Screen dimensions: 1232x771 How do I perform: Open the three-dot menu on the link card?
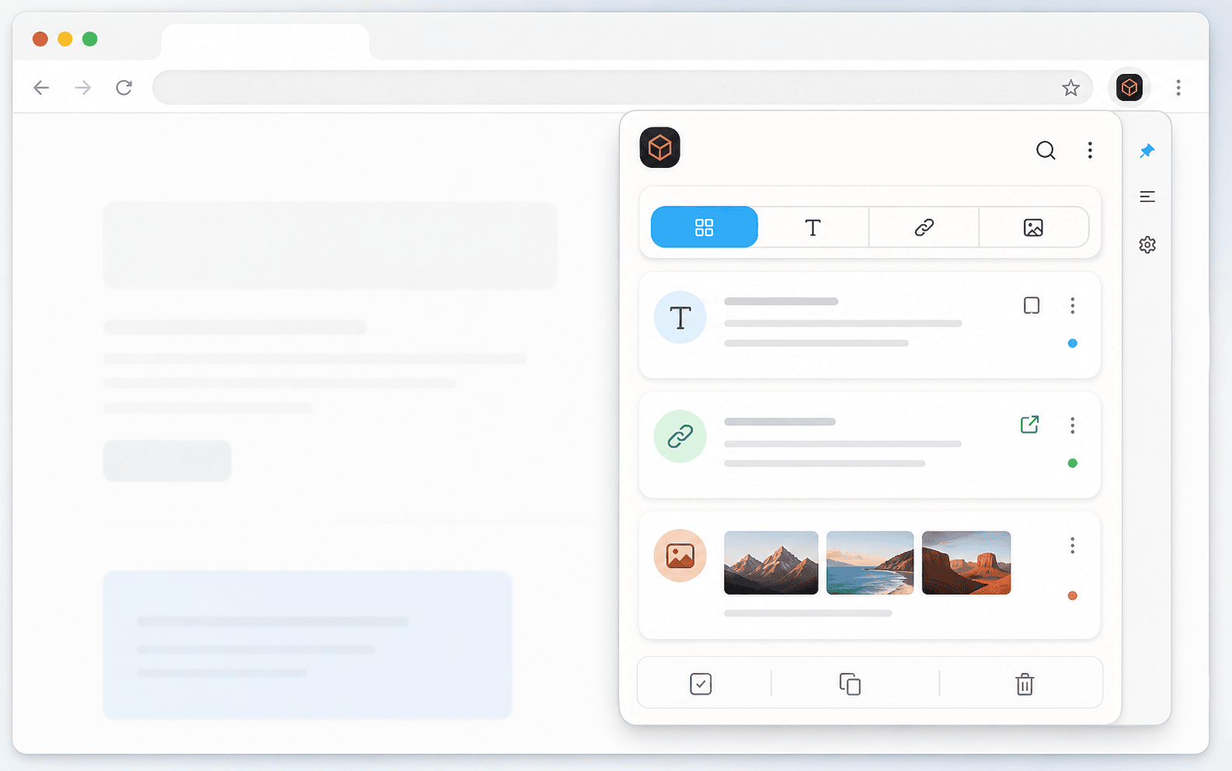(x=1073, y=425)
